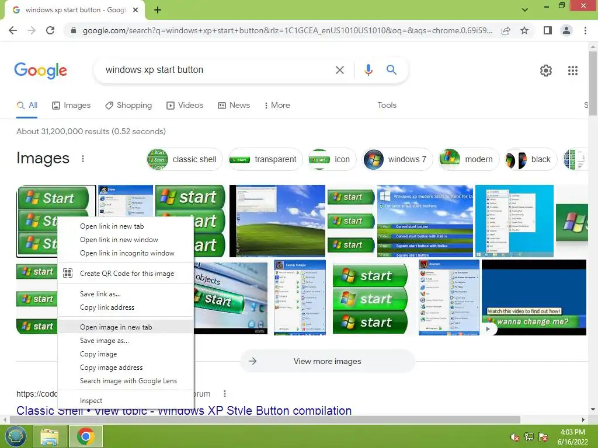Open Chrome's three-dot menu
598x448 pixels.
coord(585,30)
